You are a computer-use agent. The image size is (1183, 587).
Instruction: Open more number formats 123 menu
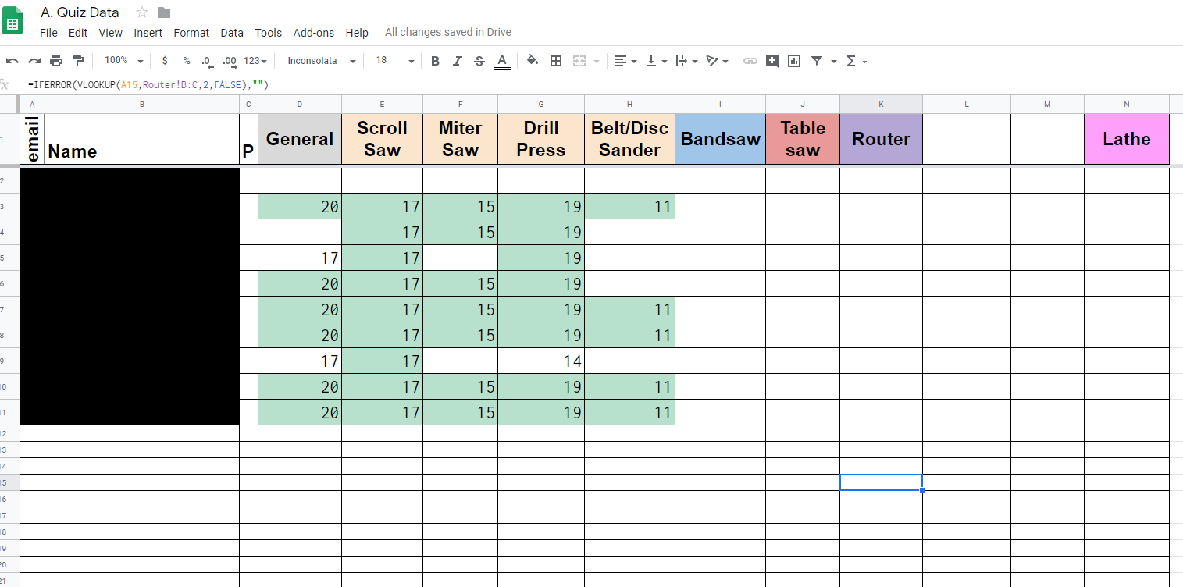255,61
